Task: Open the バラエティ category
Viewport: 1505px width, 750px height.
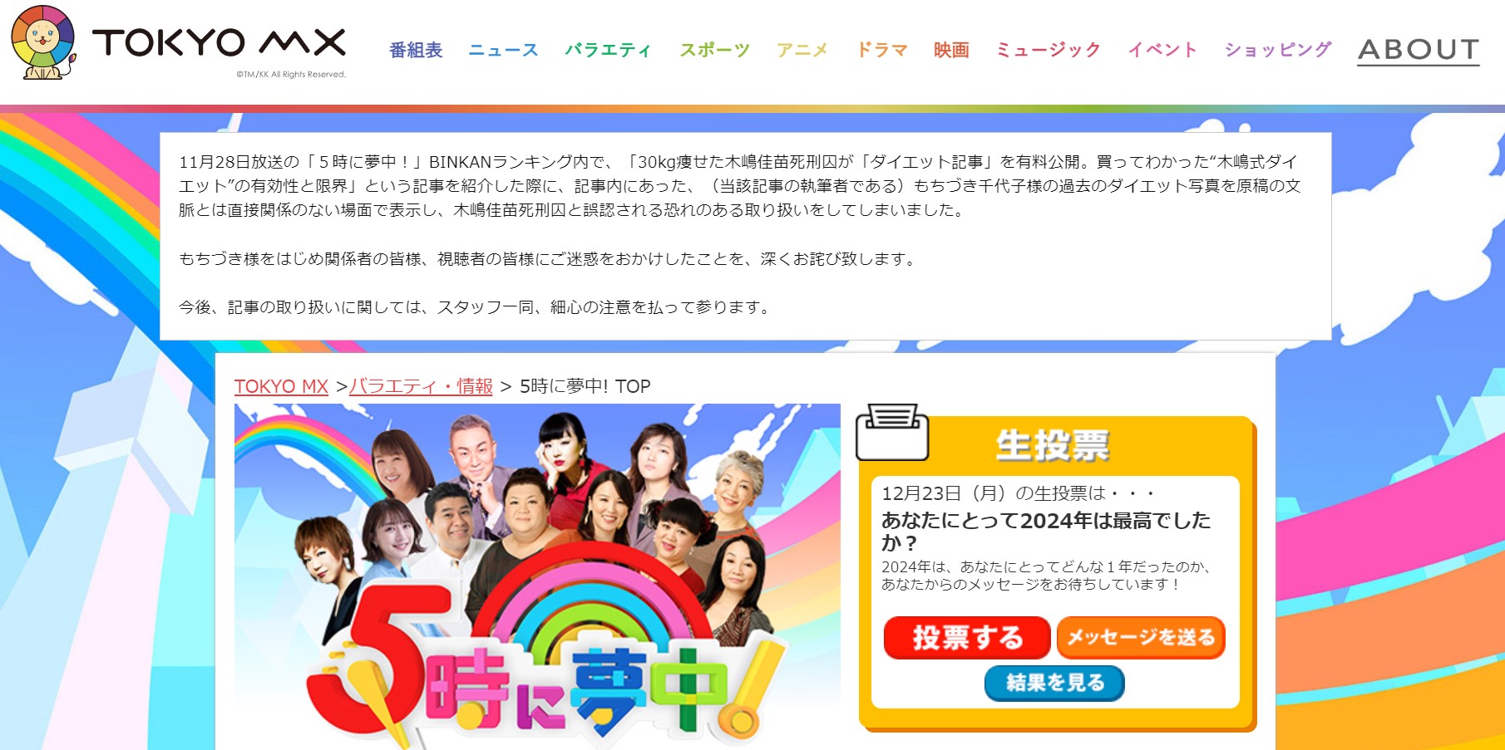Action: (608, 50)
